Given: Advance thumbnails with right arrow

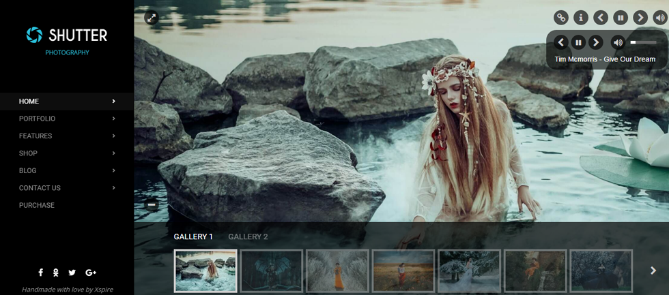Looking at the screenshot, I should (x=653, y=270).
